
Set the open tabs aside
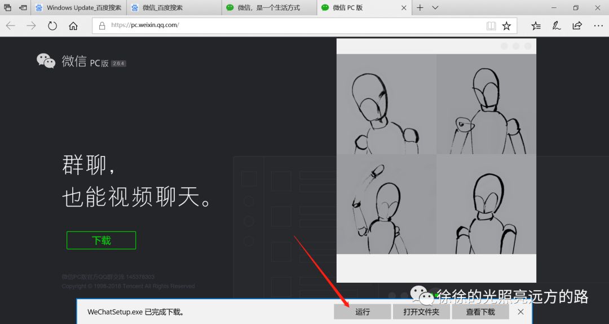(x=23, y=7)
